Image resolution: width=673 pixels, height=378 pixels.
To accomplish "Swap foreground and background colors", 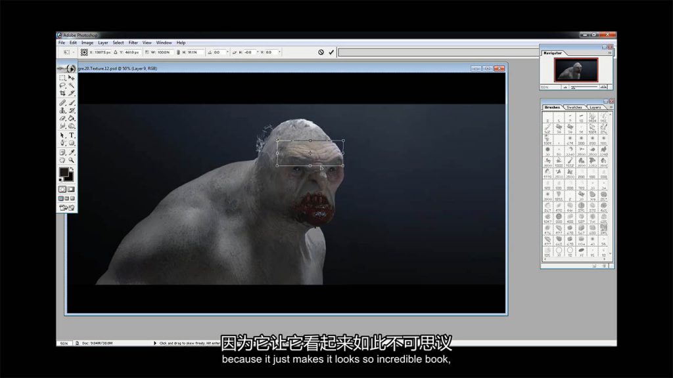I will (x=72, y=169).
